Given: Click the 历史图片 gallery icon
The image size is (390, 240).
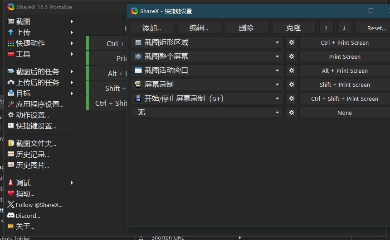Looking at the screenshot, I should tap(11, 165).
